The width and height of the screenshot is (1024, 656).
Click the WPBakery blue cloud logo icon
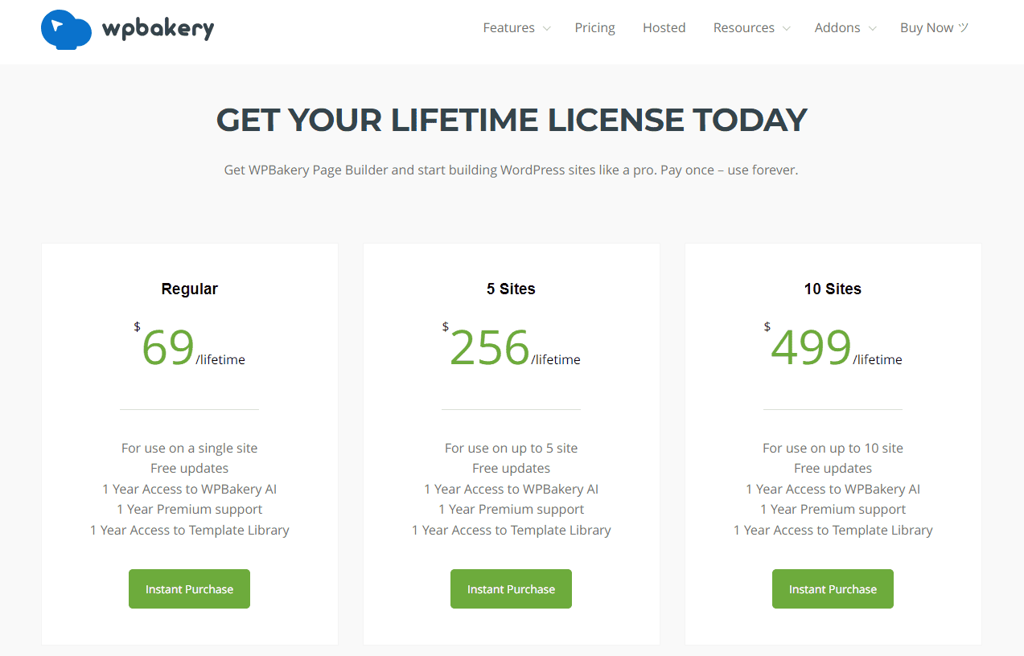(66, 29)
